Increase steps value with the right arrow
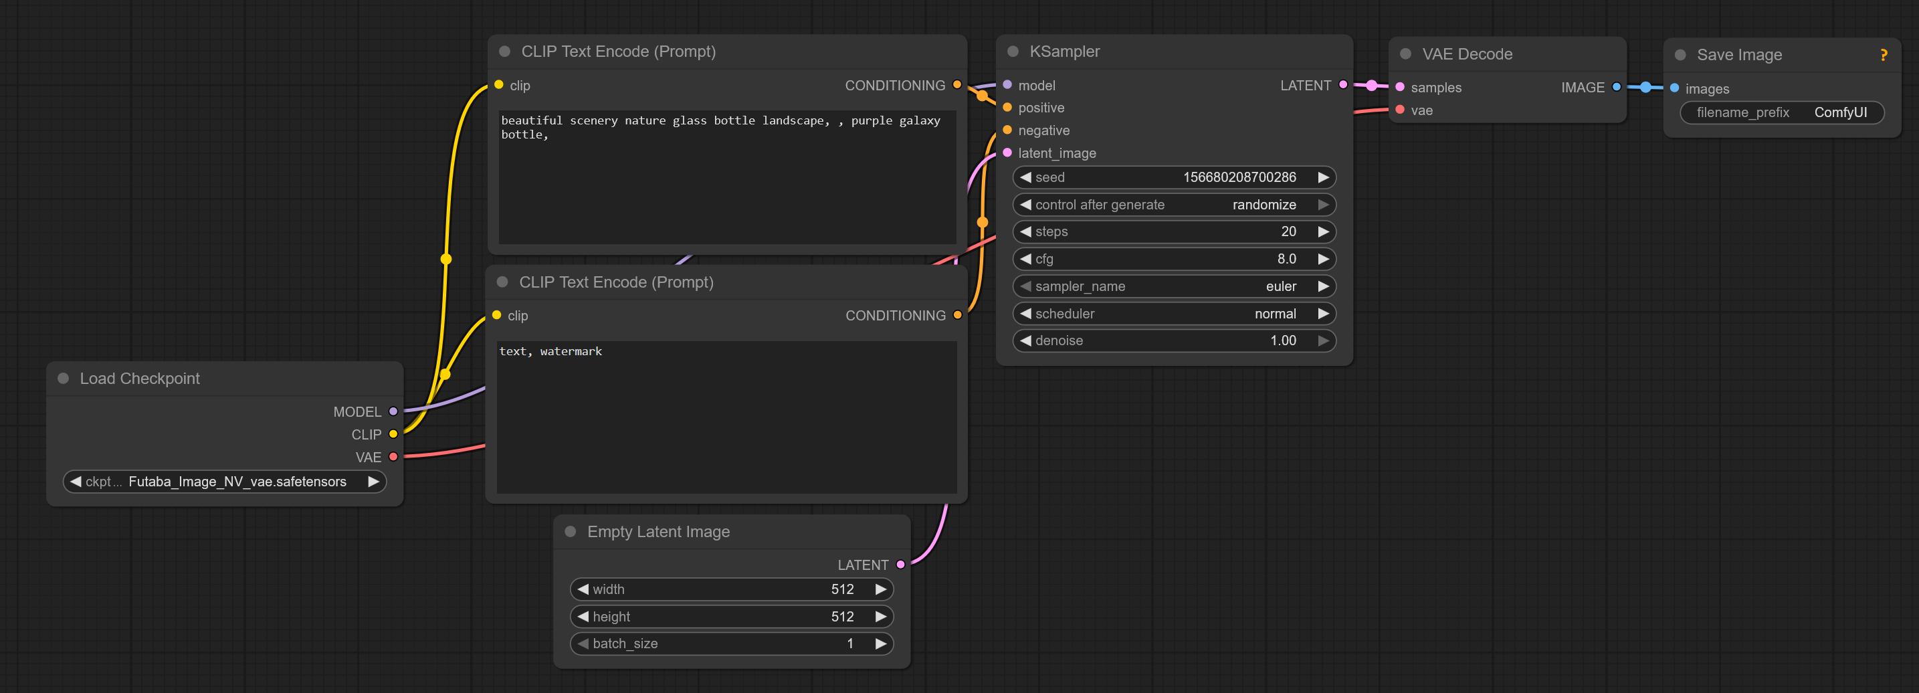The image size is (1919, 693). point(1323,231)
